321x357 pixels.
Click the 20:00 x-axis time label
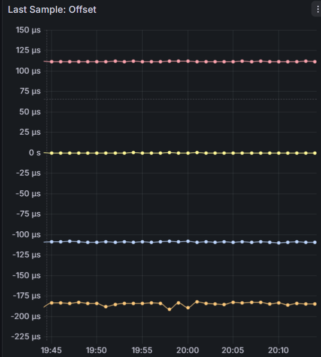click(x=188, y=350)
